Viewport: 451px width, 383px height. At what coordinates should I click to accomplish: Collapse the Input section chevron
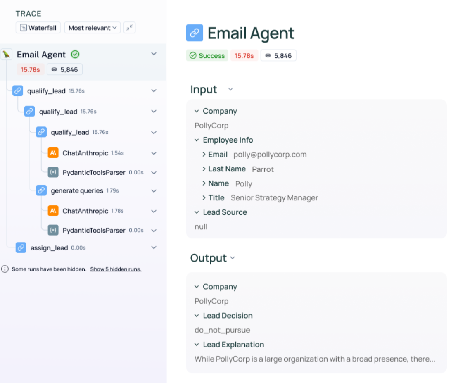pos(230,89)
